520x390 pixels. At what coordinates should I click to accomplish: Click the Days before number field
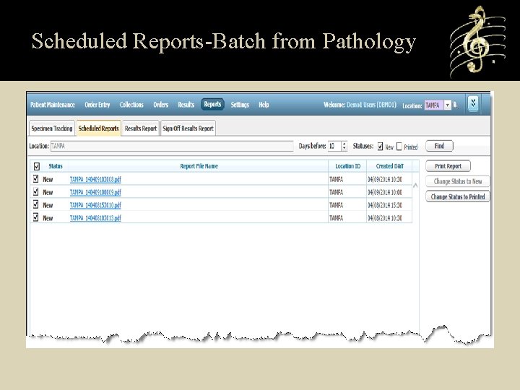point(334,146)
